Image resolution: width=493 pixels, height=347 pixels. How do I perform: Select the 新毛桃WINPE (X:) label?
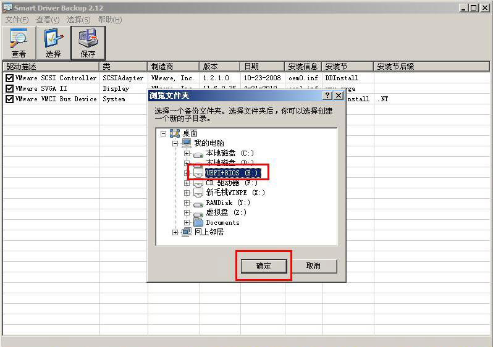pos(235,193)
